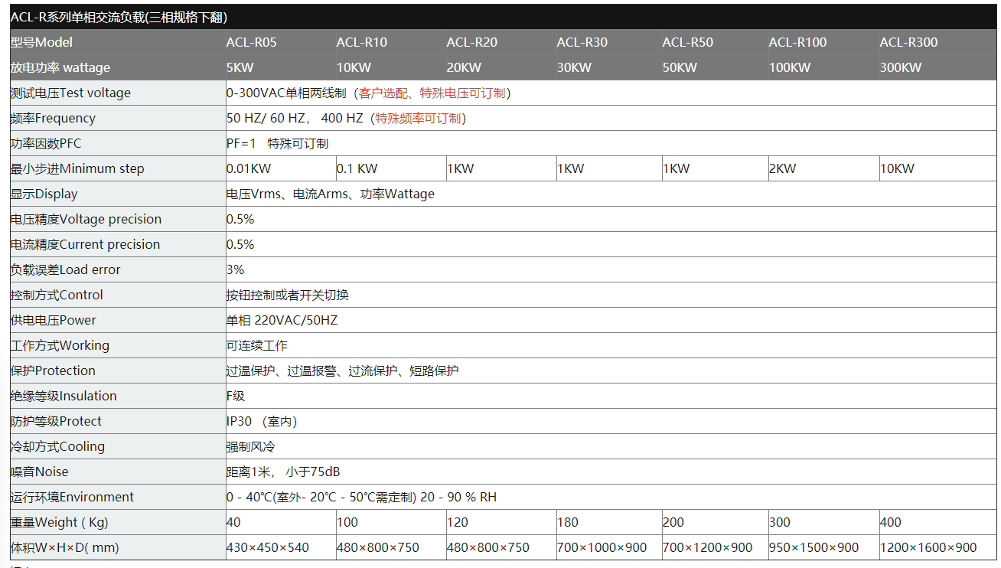Click the 10KW wattage value
The image size is (1001, 568).
[354, 67]
